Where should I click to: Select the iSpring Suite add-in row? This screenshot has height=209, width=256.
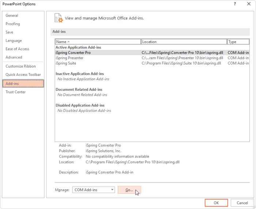152,63
